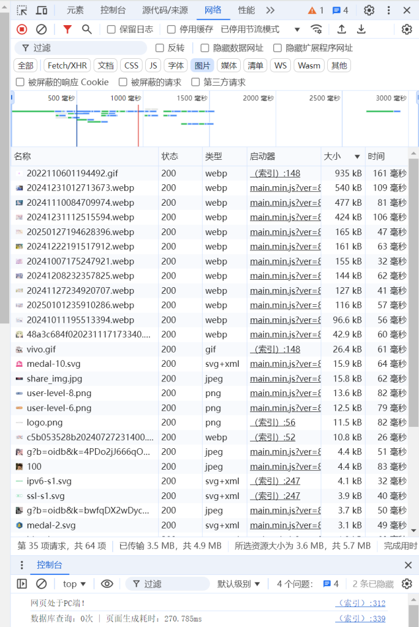
Task: Open the main.min.js initiator link for share_img.jpg
Action: (x=285, y=378)
